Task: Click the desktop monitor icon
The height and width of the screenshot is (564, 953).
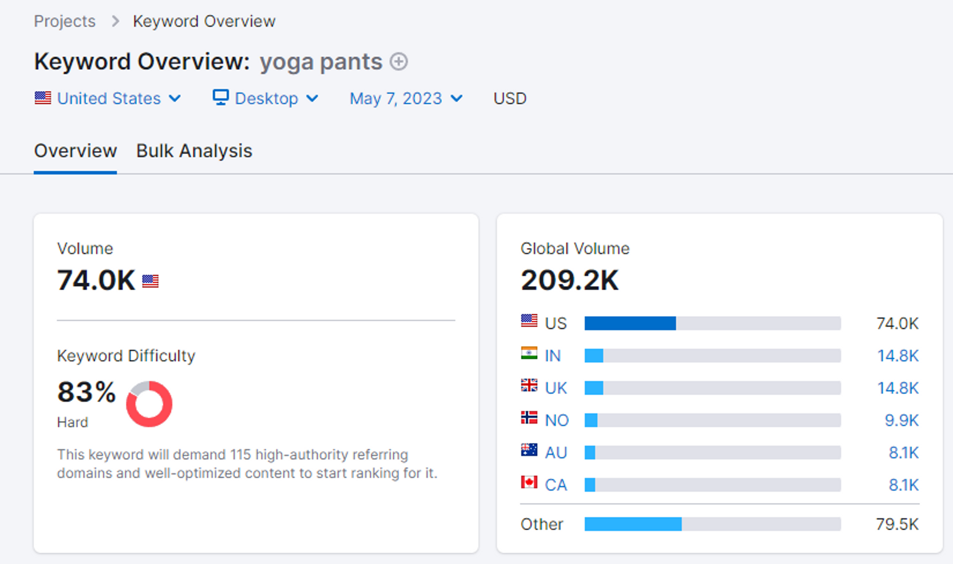Action: point(221,98)
